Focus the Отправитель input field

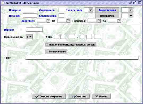(61, 10)
